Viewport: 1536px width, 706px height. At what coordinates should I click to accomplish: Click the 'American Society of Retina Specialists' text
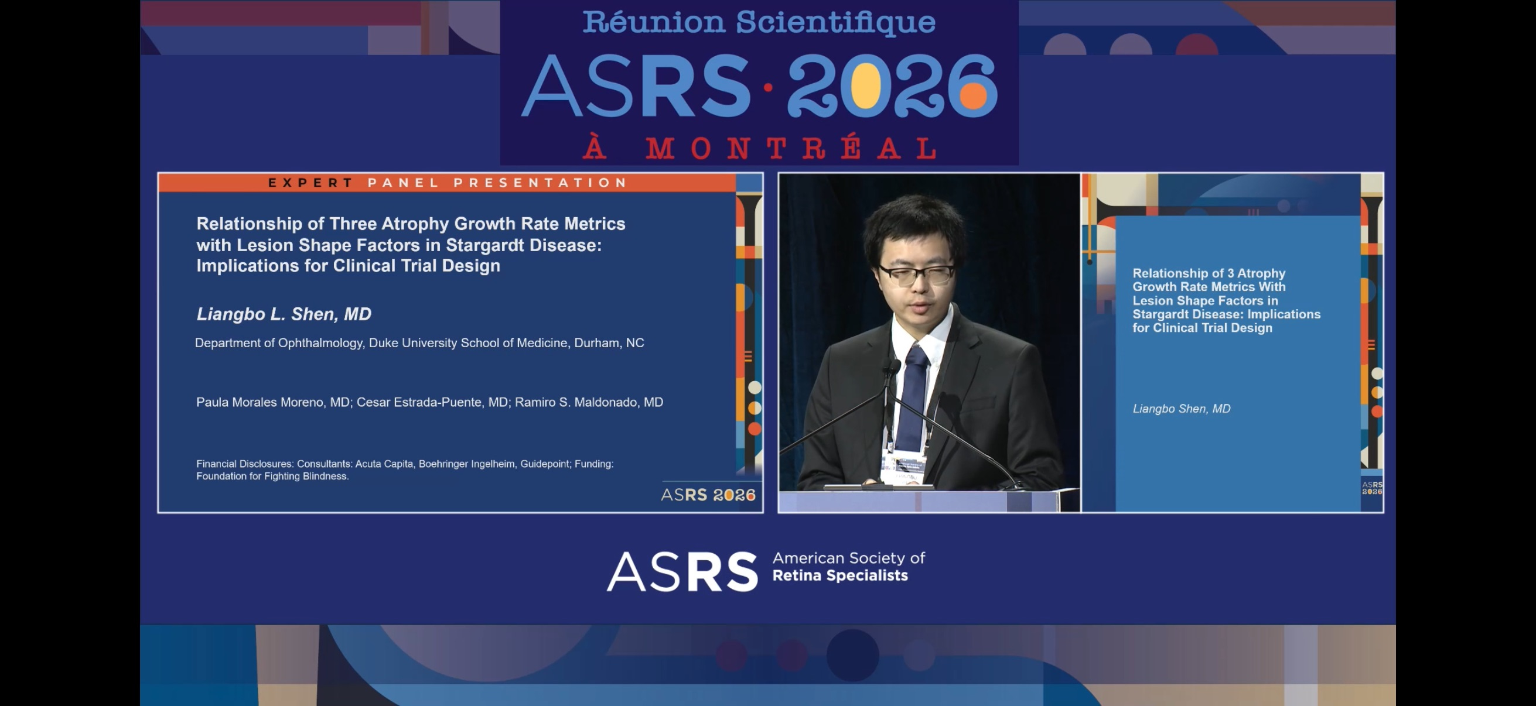tap(848, 567)
